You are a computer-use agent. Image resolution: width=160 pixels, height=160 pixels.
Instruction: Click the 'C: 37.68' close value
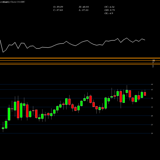[x=58, y=10]
